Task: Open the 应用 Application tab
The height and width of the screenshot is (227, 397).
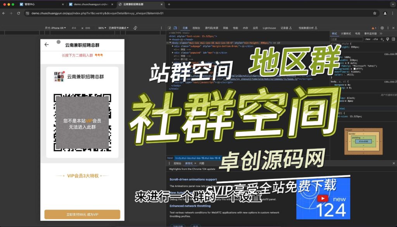Action: [255, 28]
